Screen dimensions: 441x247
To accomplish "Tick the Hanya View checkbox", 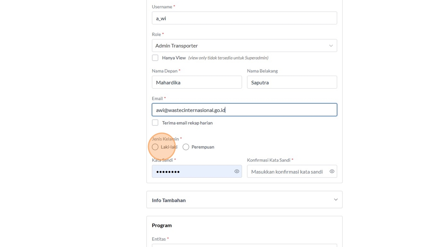I will point(155,58).
